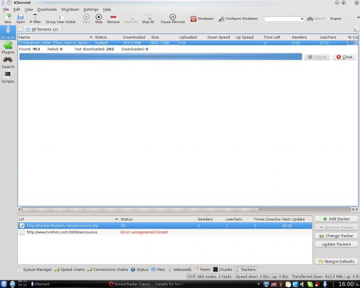The height and width of the screenshot is (288, 360).
Task: Sort torrents by Status column
Action: [x=107, y=37]
